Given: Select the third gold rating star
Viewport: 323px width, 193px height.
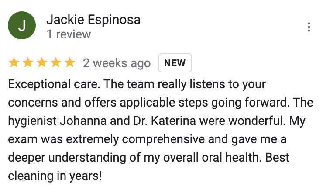Looking at the screenshot, I should [x=42, y=62].
